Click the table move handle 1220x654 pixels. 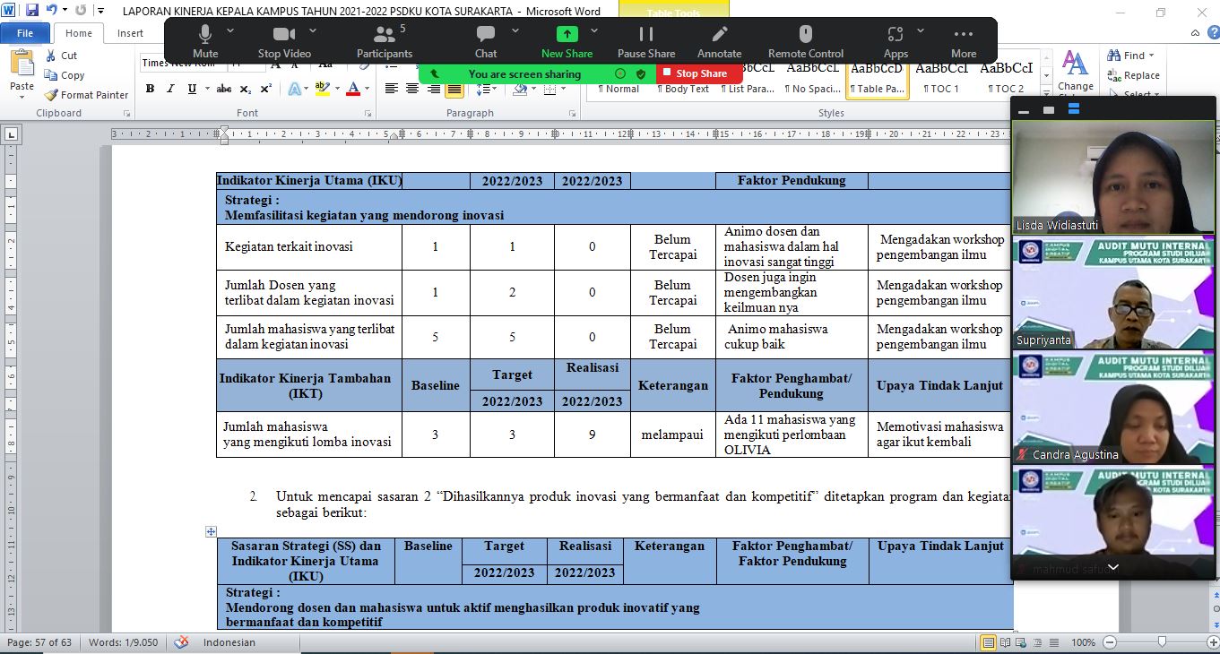click(211, 531)
